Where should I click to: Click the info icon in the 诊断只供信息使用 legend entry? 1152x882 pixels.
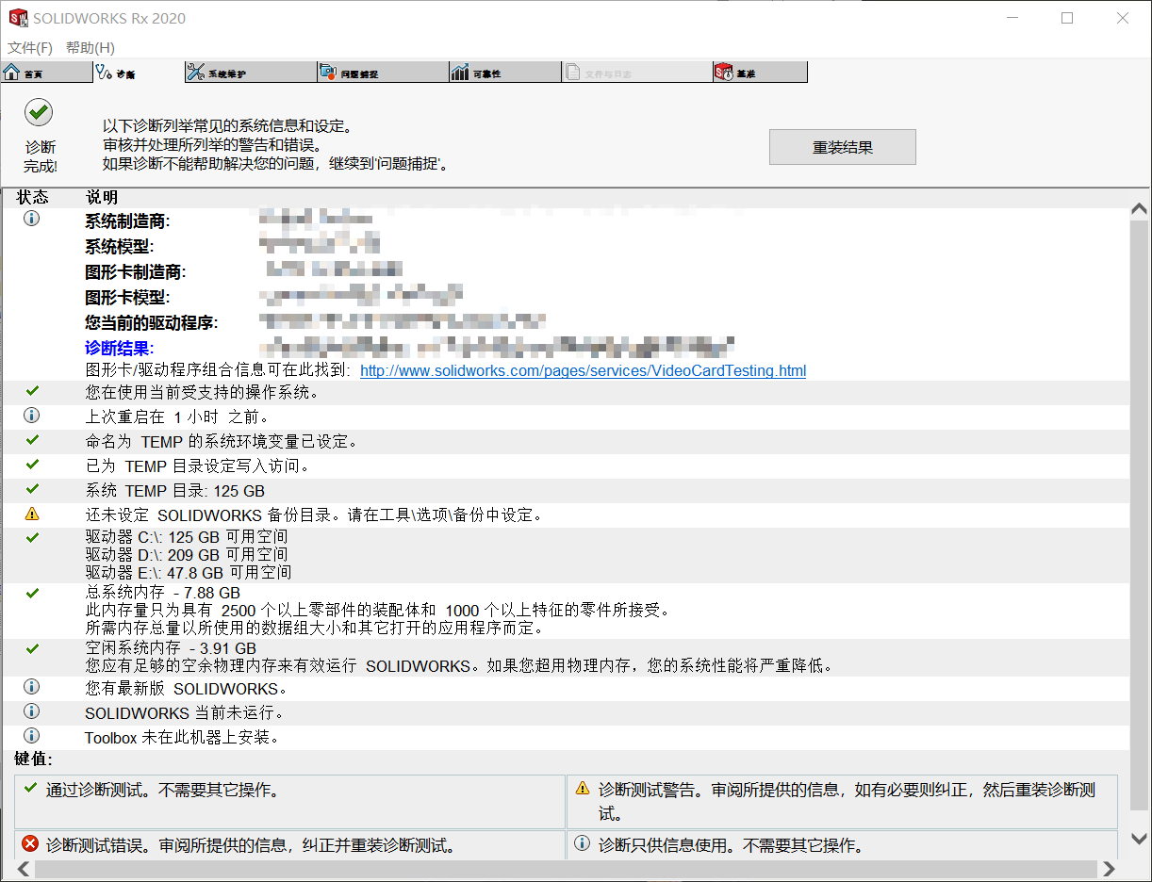pyautogui.click(x=582, y=844)
